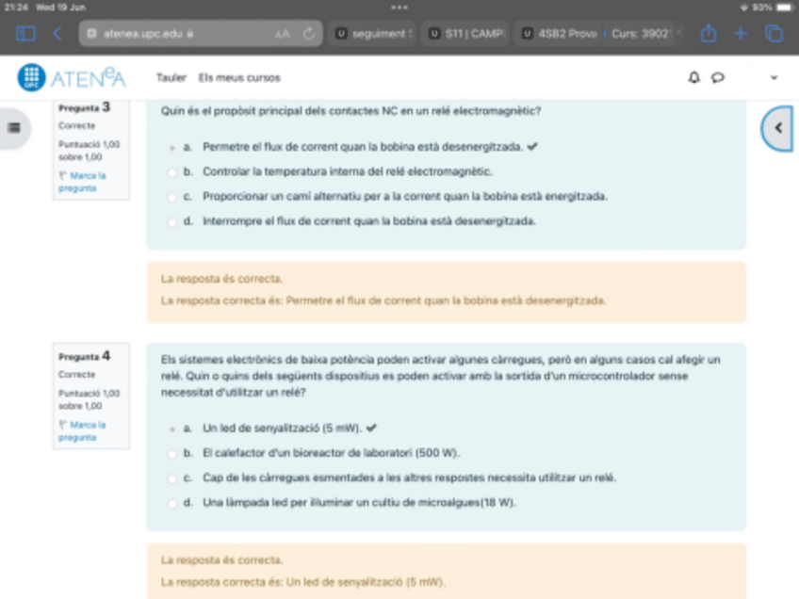
Task: Select radio option a 'Un led de senyalització'
Action: point(171,429)
